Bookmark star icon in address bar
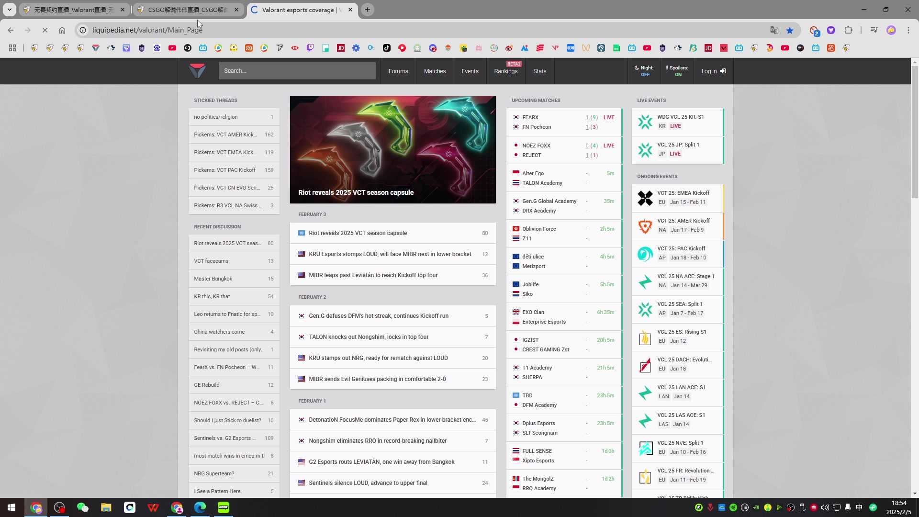 pos(790,30)
